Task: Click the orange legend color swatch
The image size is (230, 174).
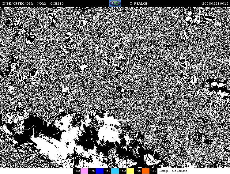Action: click(145, 171)
